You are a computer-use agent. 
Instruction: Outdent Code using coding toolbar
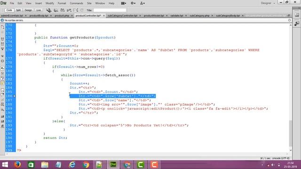[x=2, y=121]
